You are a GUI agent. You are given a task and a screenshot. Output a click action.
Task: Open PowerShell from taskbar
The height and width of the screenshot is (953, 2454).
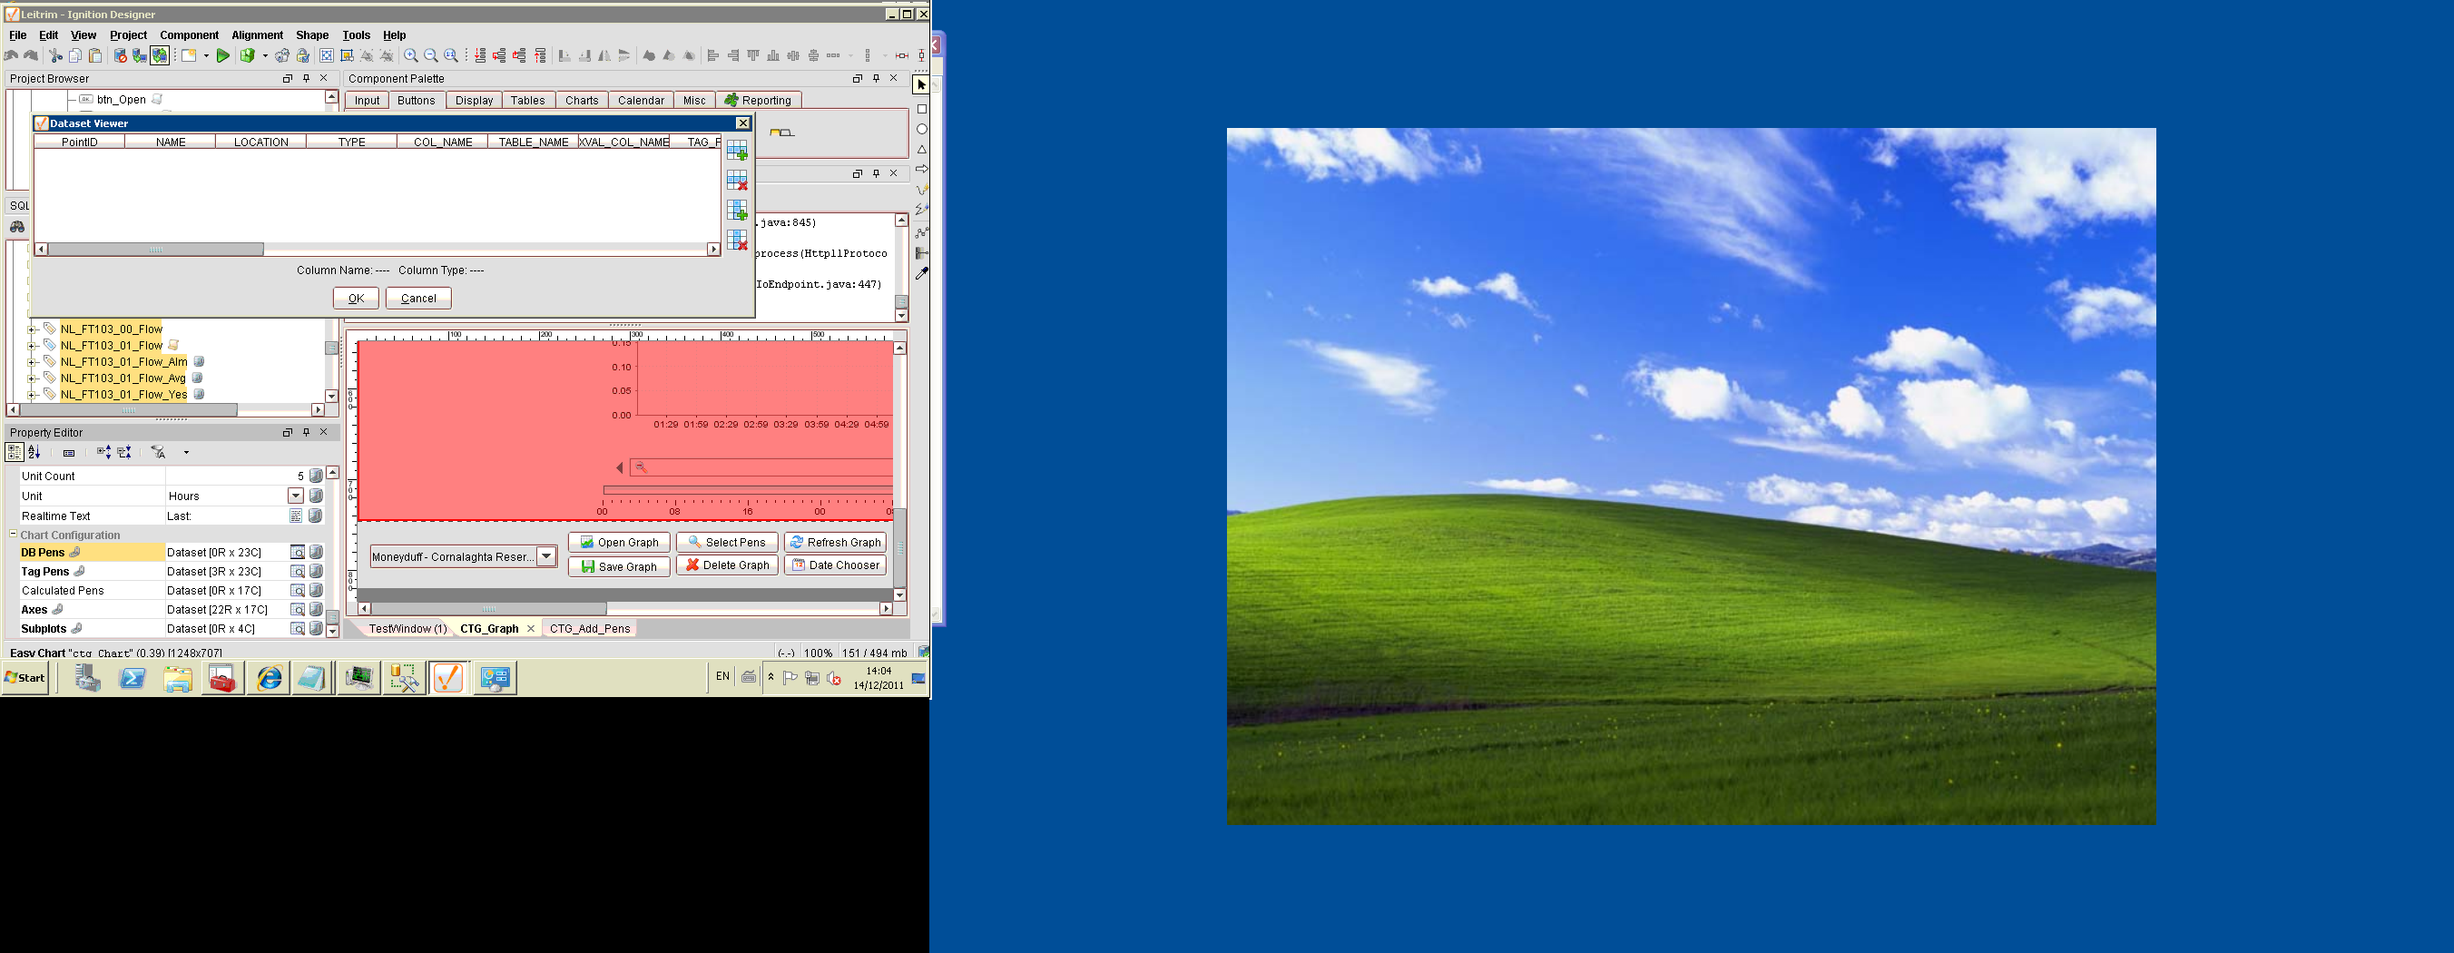(133, 679)
